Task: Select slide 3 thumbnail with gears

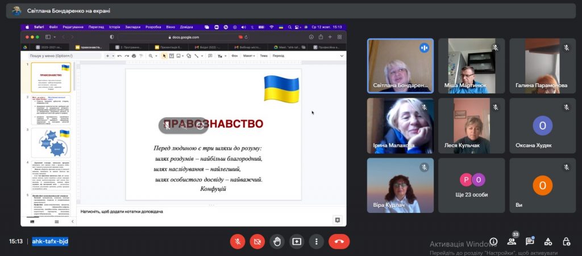Action: (51, 142)
